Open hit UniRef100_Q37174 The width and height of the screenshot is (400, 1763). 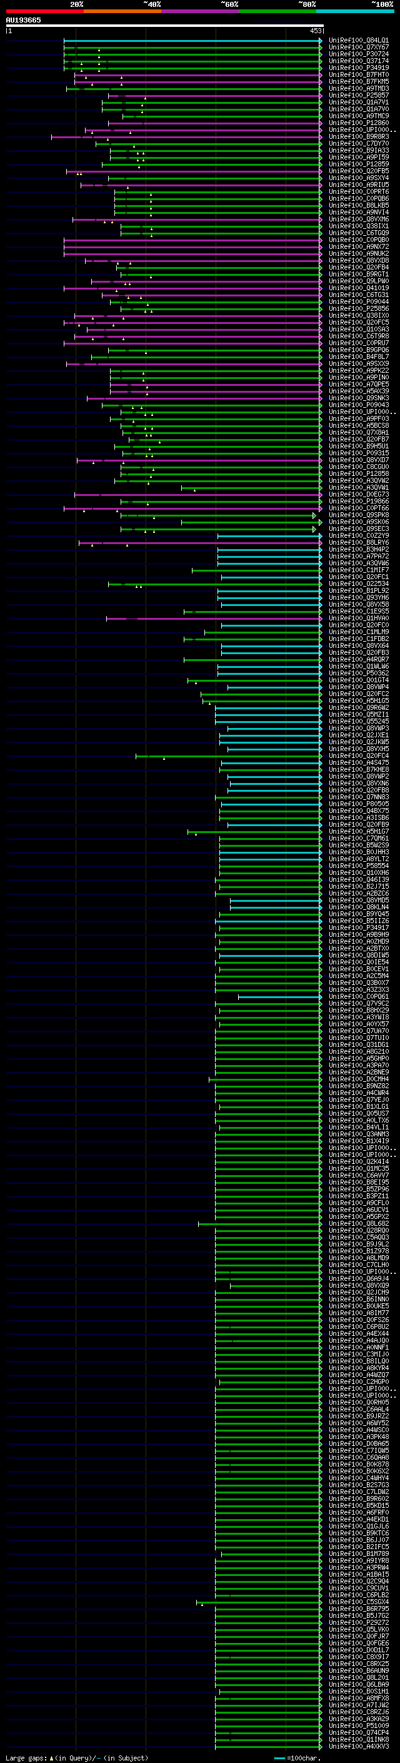[x=359, y=61]
